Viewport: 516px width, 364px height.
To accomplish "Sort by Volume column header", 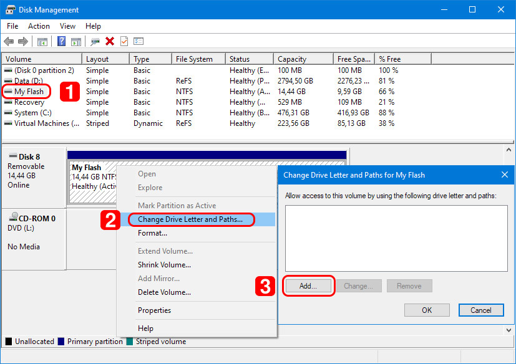I will 42,59.
